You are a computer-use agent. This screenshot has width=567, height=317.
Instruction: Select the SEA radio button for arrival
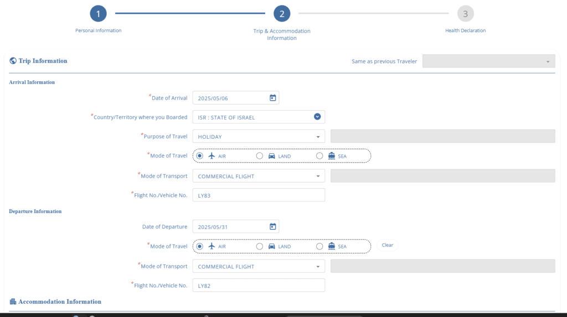point(319,156)
